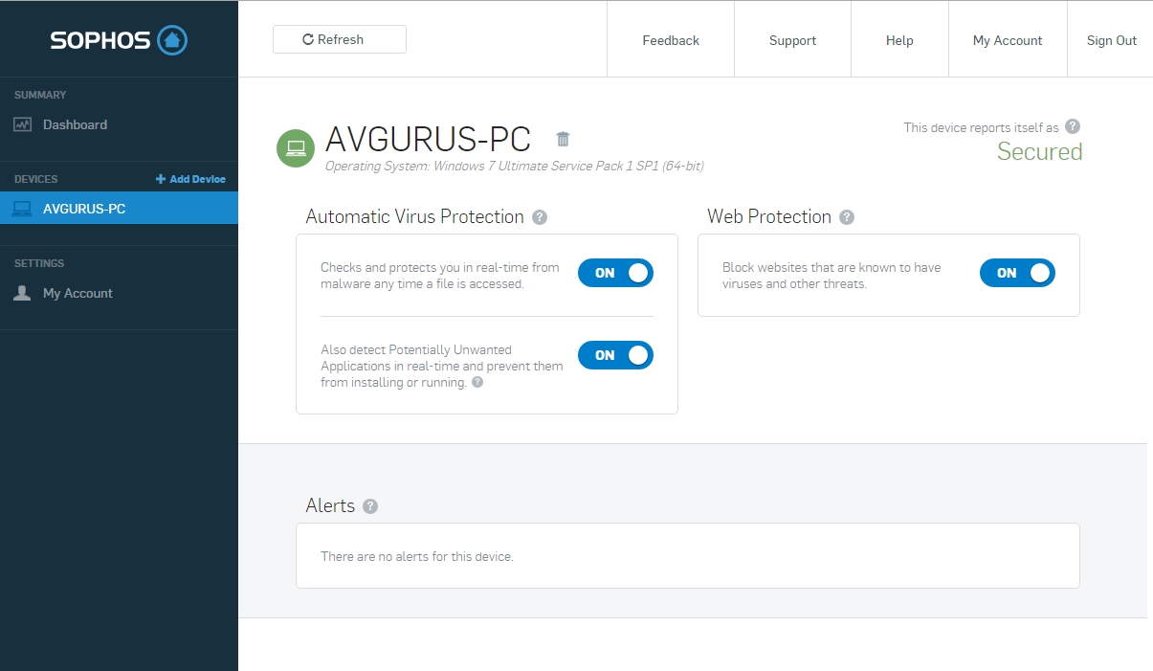Turn off Web Protection toggle
Screen dimensions: 1153x671
(x=1017, y=273)
